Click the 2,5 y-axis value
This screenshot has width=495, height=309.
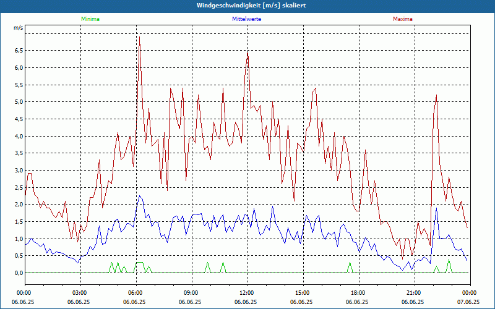pos(19,188)
